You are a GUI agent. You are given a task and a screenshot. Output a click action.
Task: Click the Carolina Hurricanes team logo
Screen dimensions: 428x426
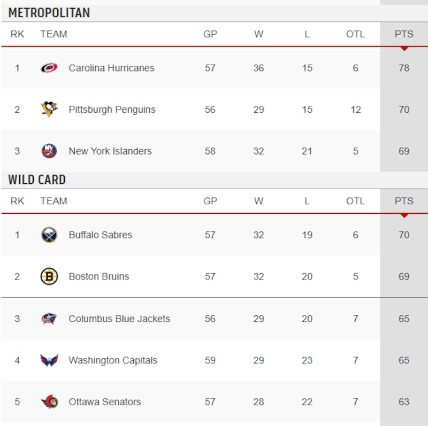(x=49, y=68)
